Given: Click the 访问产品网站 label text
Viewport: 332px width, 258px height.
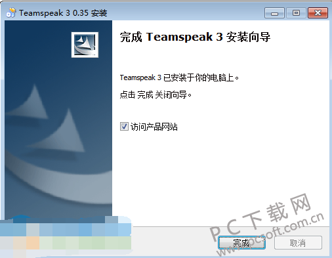Looking at the screenshot, I should click(x=154, y=127).
